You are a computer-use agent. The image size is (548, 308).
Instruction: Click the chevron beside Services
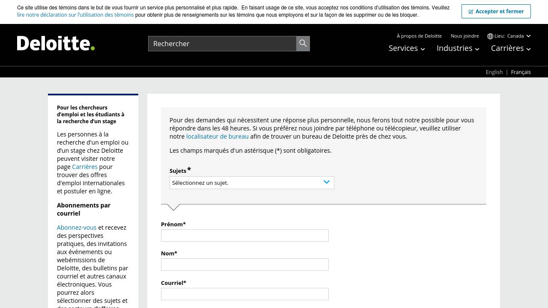click(x=423, y=49)
